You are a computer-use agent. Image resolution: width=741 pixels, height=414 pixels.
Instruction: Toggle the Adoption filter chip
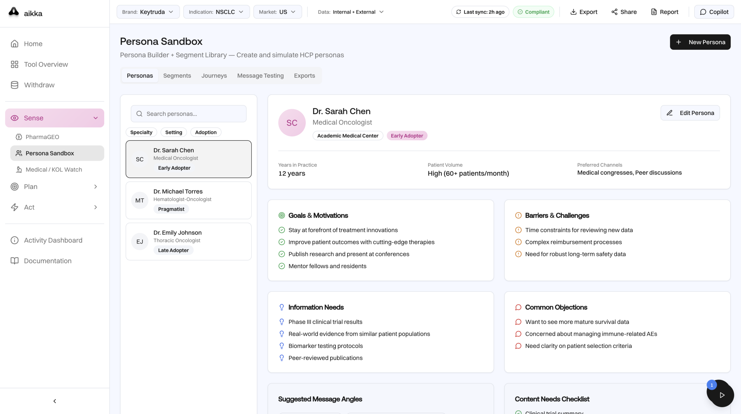[206, 132]
